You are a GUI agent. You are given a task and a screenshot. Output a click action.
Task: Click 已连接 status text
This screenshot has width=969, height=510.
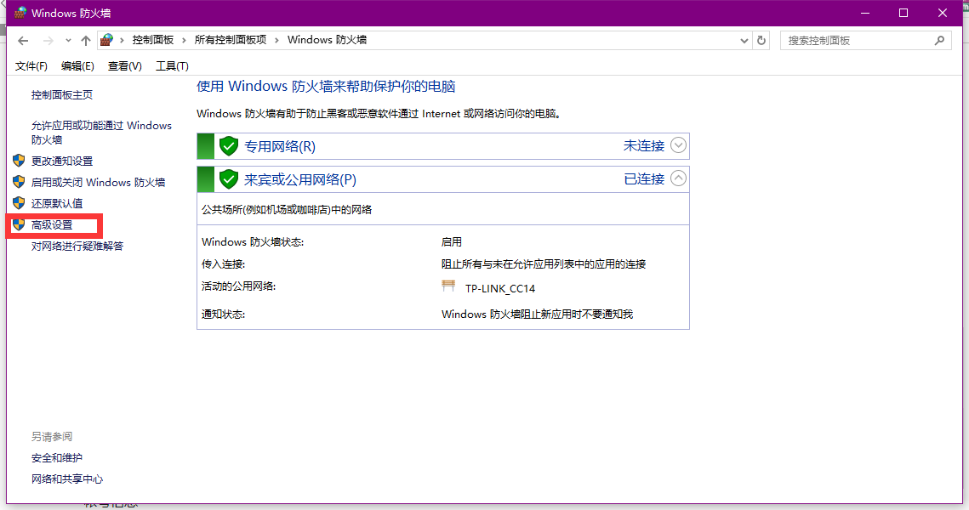click(x=644, y=179)
